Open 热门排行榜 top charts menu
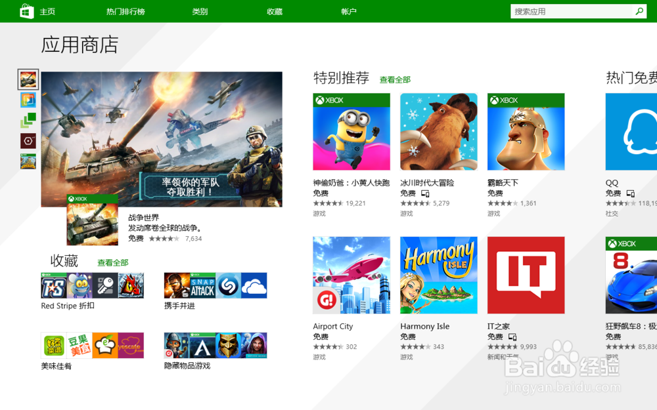Viewport: 657px width, 410px height. [125, 12]
